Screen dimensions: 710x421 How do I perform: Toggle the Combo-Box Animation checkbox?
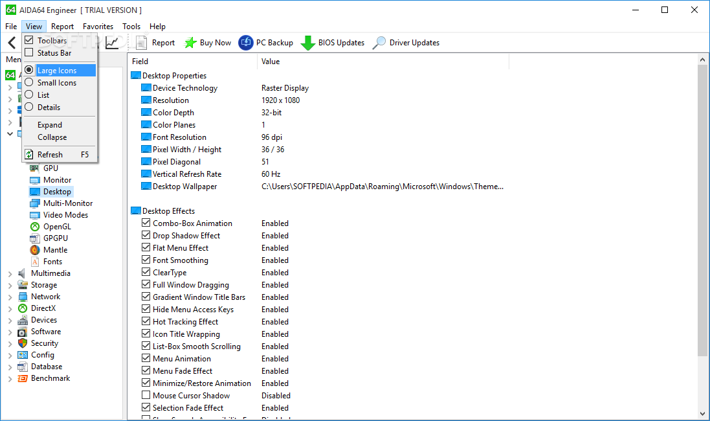pos(146,223)
